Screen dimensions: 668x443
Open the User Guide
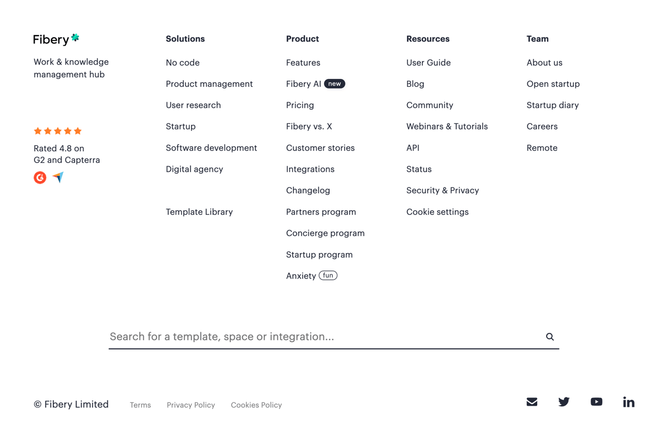tap(429, 62)
